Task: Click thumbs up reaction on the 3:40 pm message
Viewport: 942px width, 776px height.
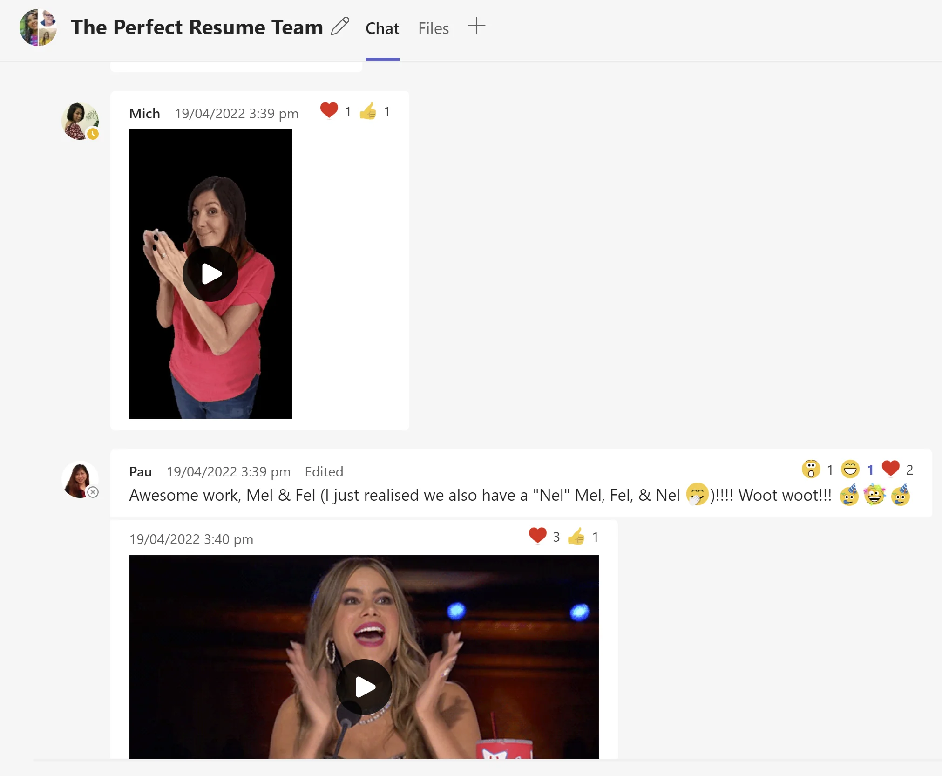Action: pos(576,537)
